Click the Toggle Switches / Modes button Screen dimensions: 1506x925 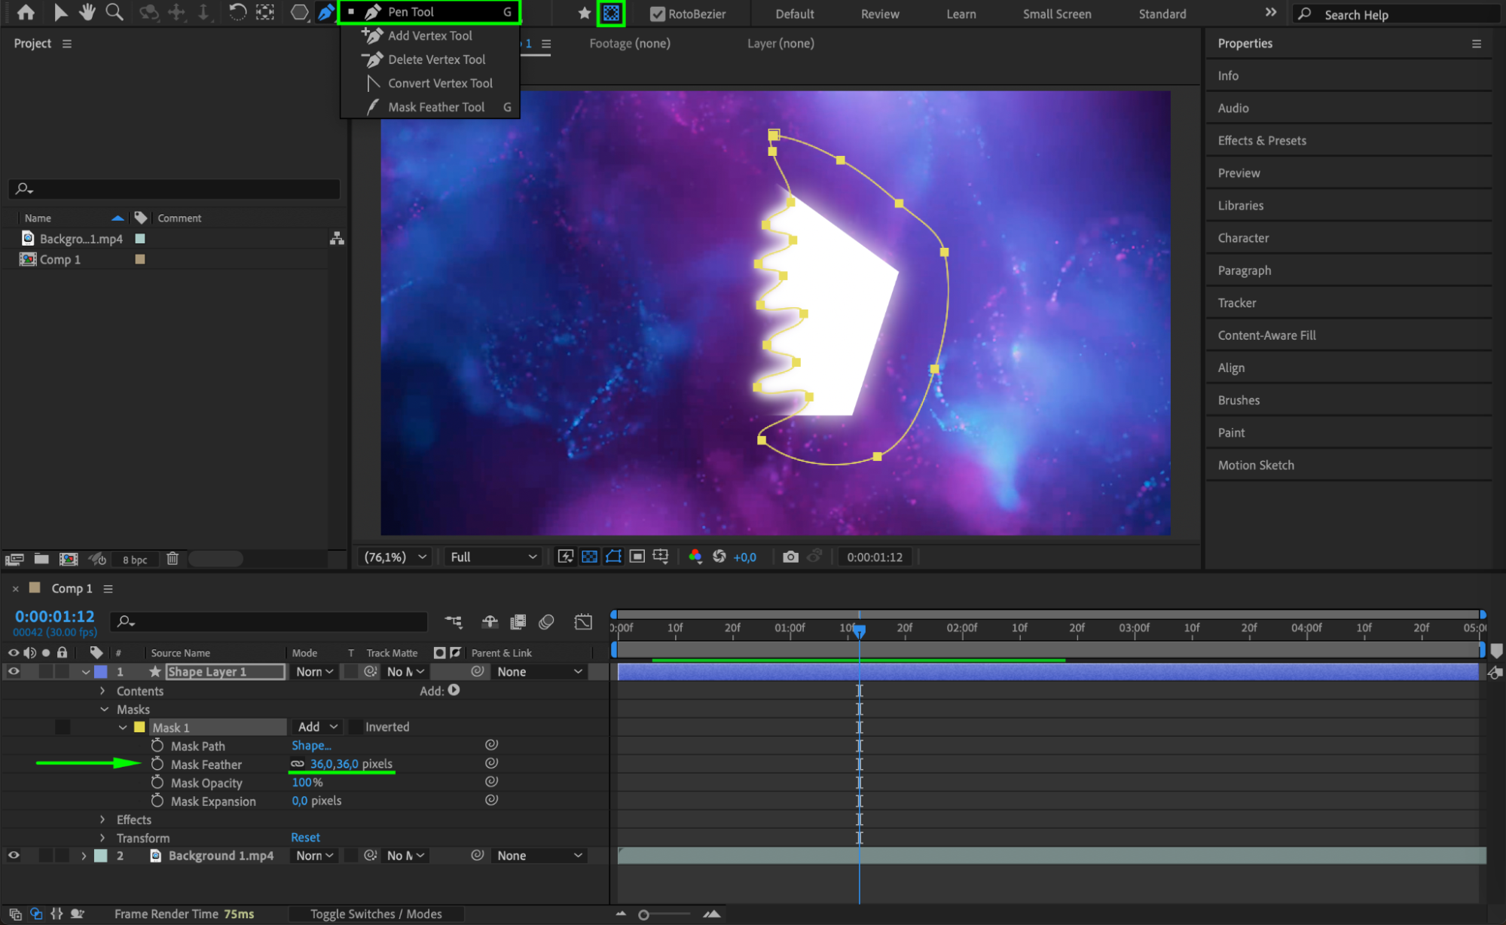click(376, 914)
